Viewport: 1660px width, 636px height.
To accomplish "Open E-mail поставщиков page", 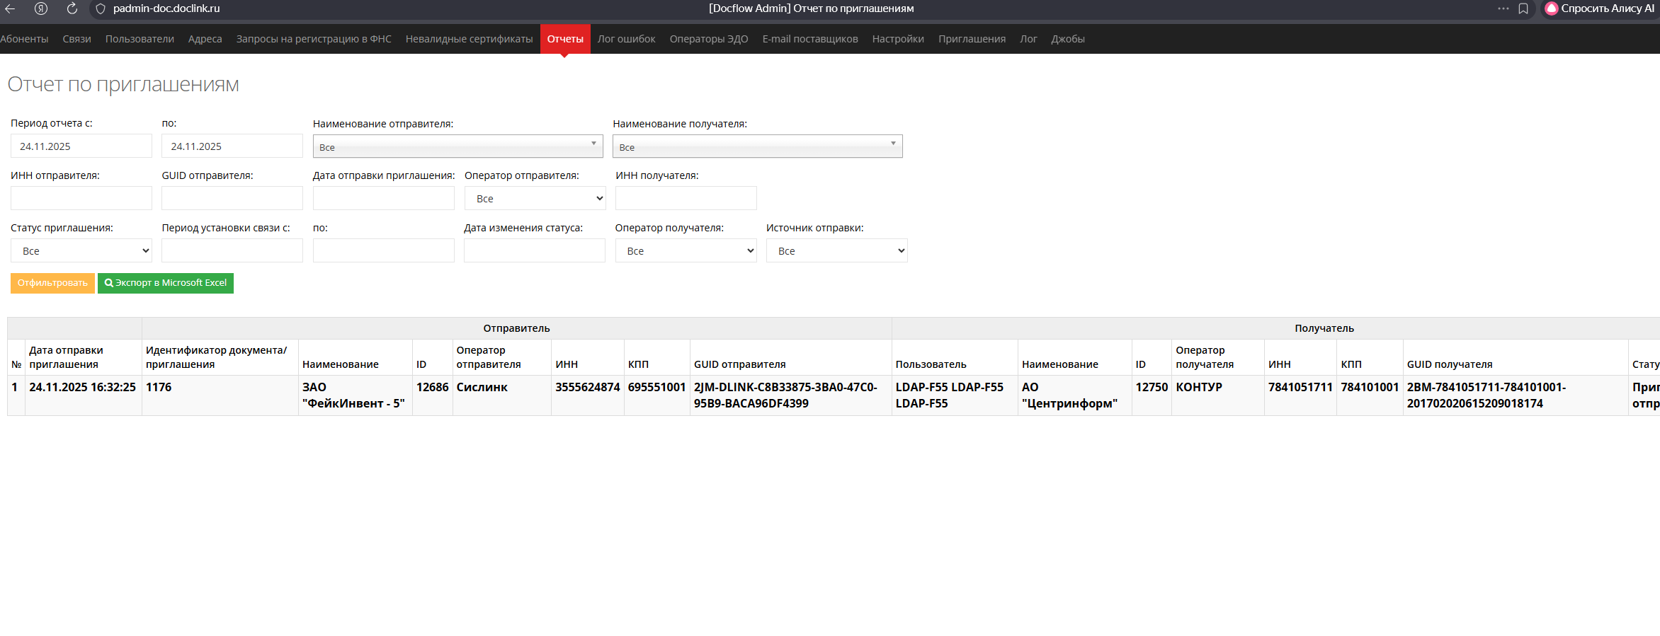I will pyautogui.click(x=810, y=39).
